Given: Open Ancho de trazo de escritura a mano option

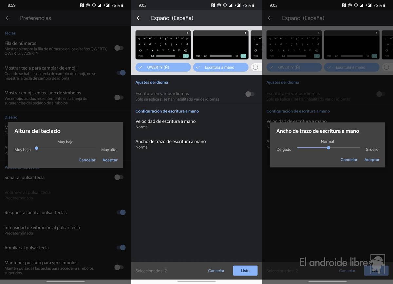Looking at the screenshot, I should pyautogui.click(x=170, y=144).
